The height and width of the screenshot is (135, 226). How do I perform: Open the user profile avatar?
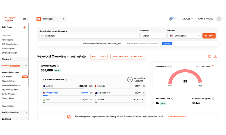click(x=219, y=19)
